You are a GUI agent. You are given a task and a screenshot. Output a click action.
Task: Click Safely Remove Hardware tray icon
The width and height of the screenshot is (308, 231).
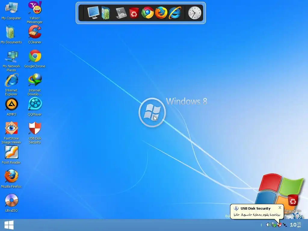(x=274, y=225)
